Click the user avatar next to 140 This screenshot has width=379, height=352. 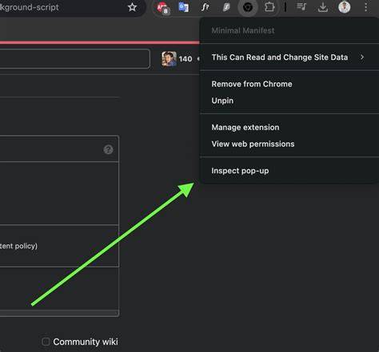click(x=169, y=59)
